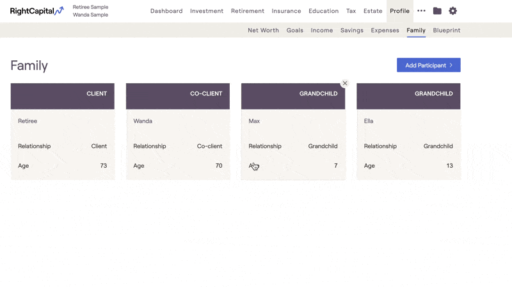
Task: Open the Retirement menu
Action: (x=248, y=11)
